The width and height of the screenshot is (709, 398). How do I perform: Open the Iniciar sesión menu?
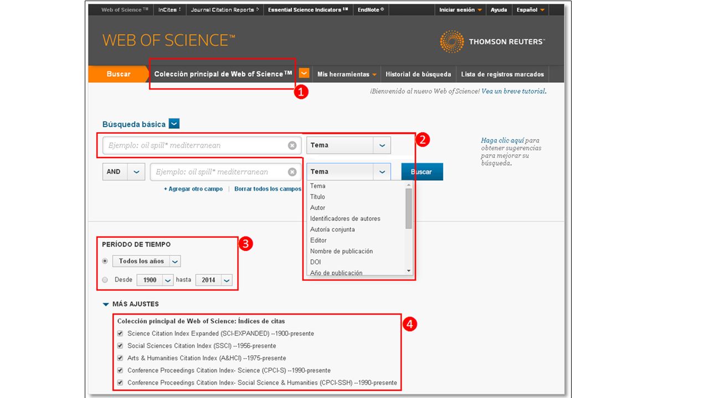click(461, 10)
